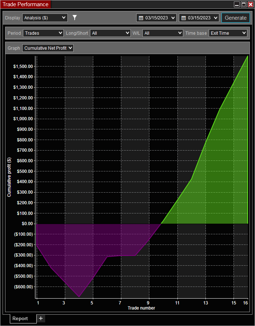Screen dimensions: 255x326
Task: Open the start date 03/15/2023 picker
Action: click(156, 18)
